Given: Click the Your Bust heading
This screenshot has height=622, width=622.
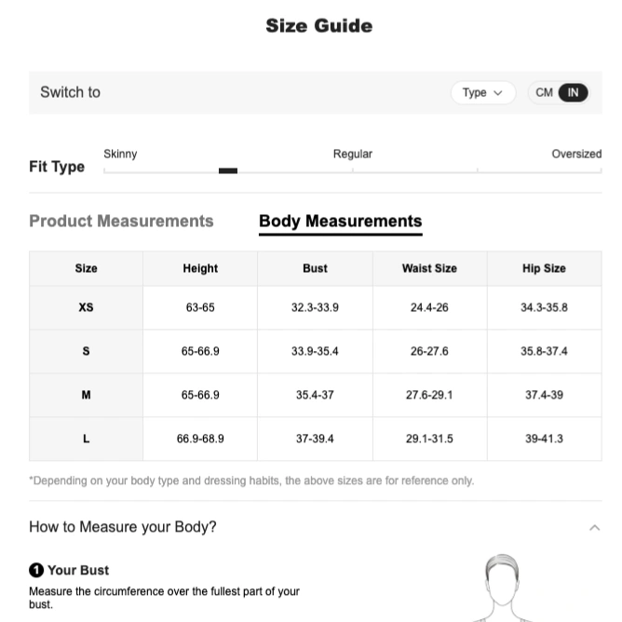Looking at the screenshot, I should (78, 570).
